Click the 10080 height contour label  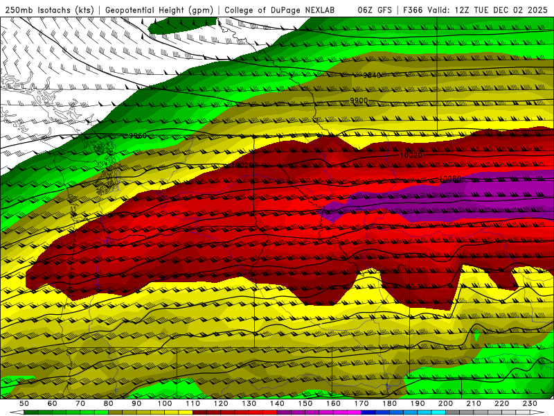(450, 179)
